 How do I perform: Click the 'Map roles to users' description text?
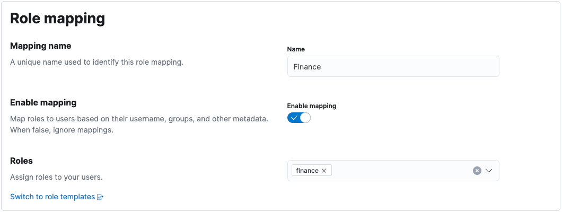(x=139, y=119)
